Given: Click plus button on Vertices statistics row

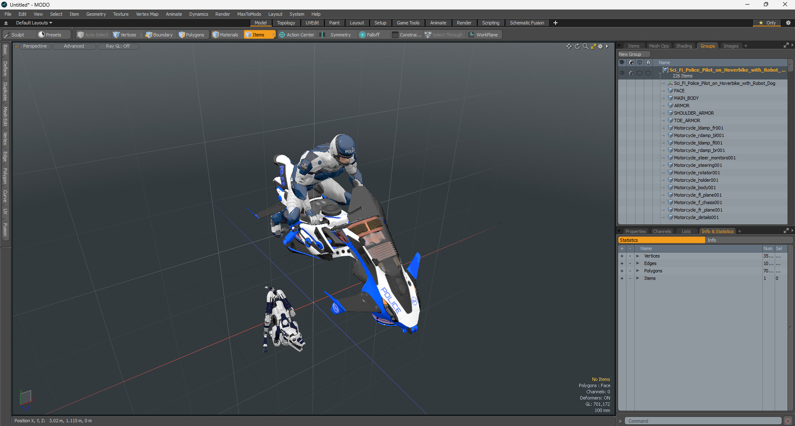Looking at the screenshot, I should point(622,256).
